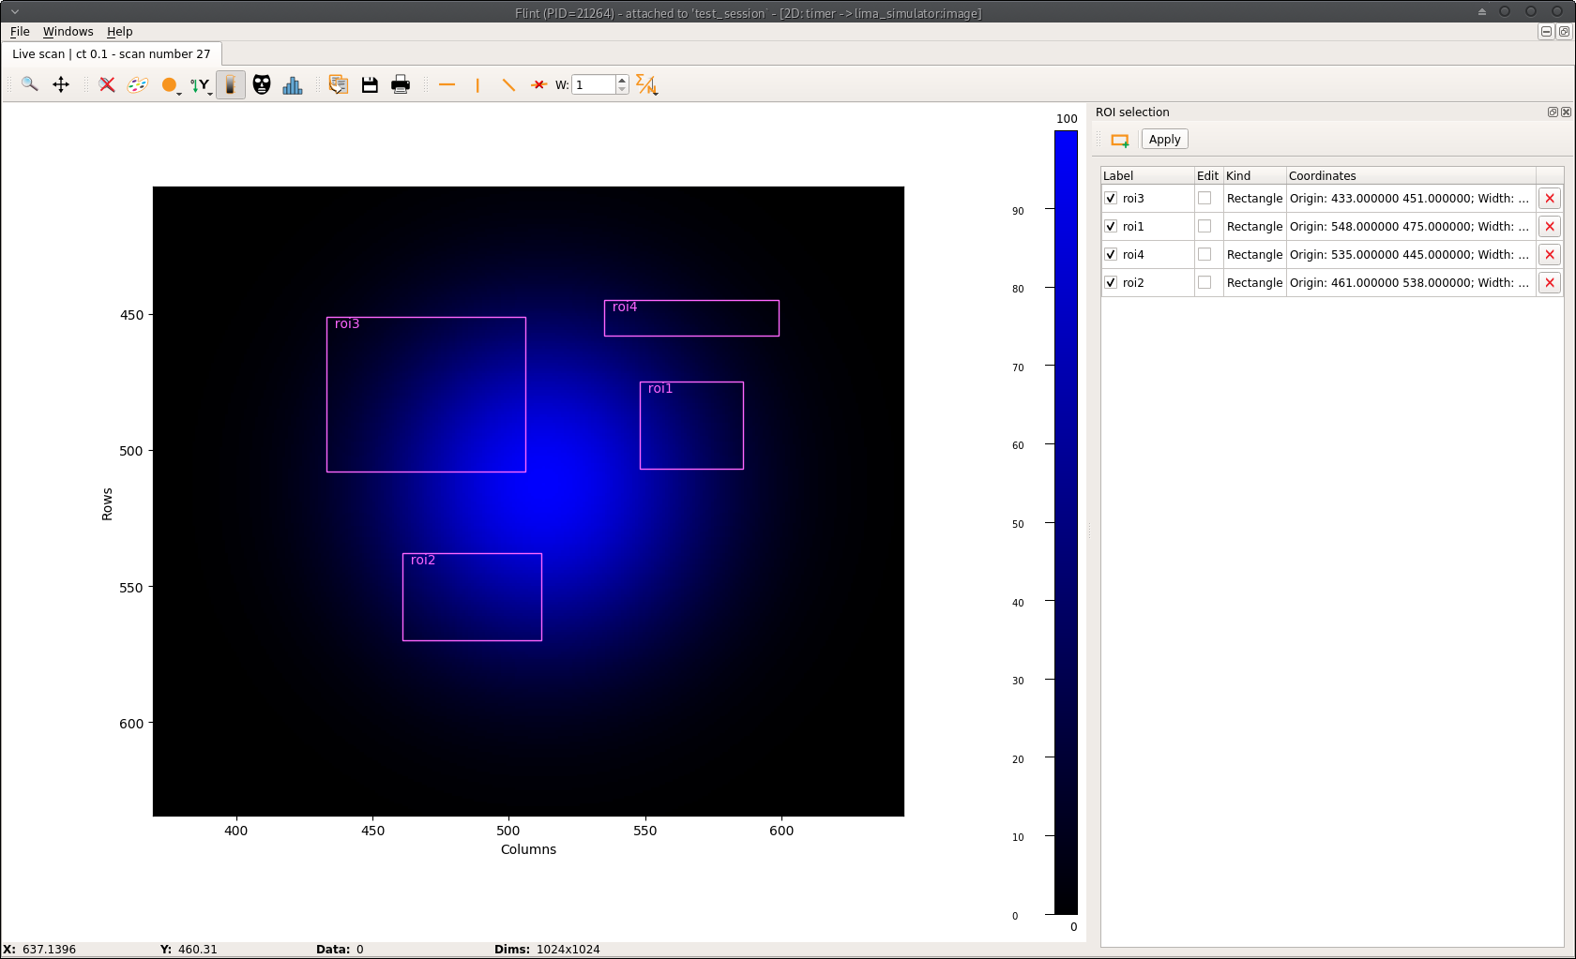Delete roi4 with its red X
Screen dimensions: 1576x959
click(1550, 254)
